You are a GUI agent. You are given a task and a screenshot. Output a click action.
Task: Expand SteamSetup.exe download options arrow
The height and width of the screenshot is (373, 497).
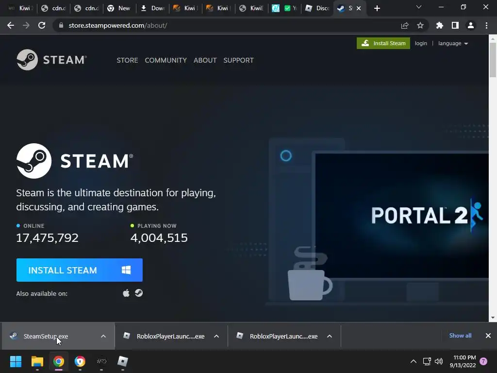(103, 336)
